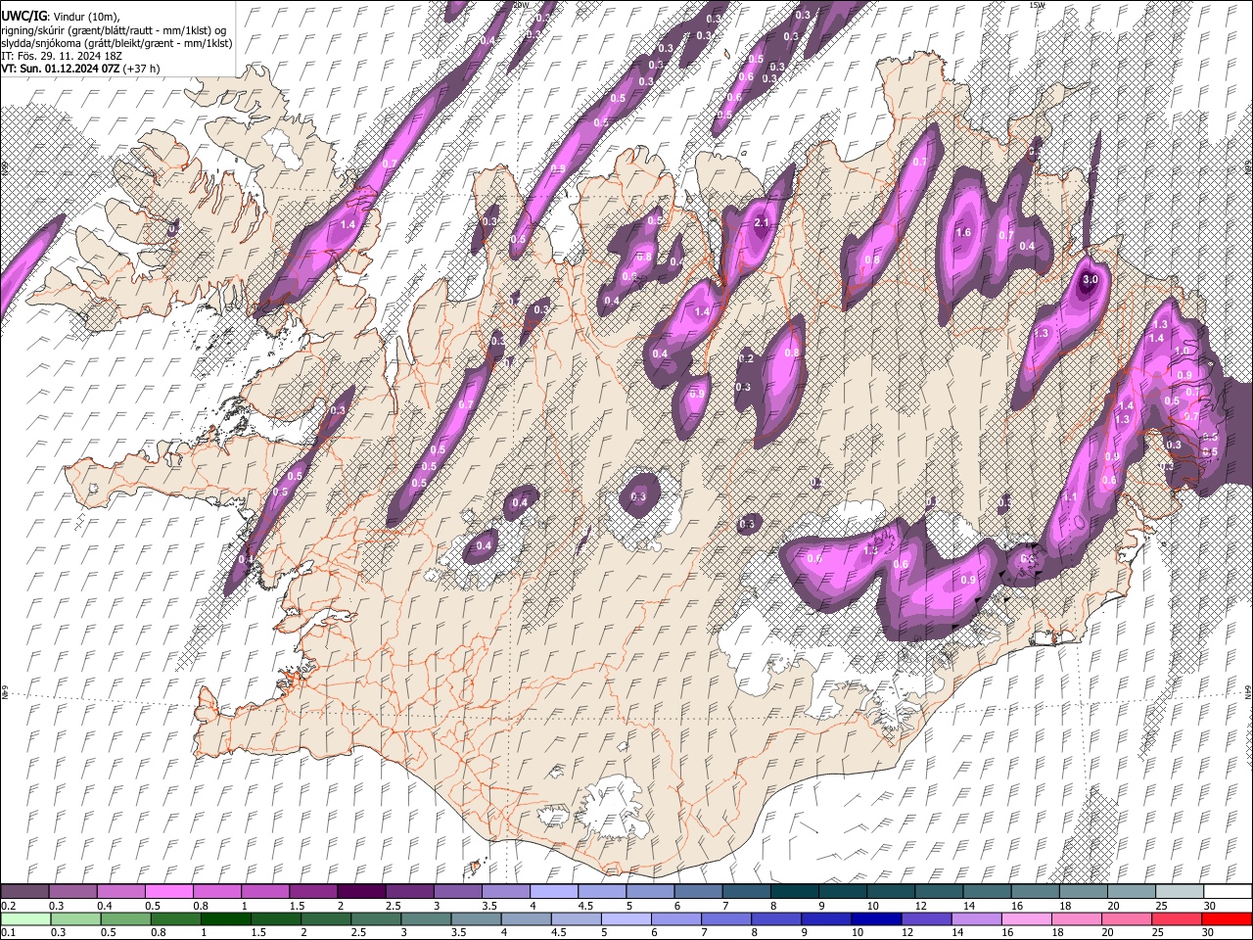Click the 3.0 precipitation value on the map
Screen dimensions: 1253x940
click(x=1091, y=280)
